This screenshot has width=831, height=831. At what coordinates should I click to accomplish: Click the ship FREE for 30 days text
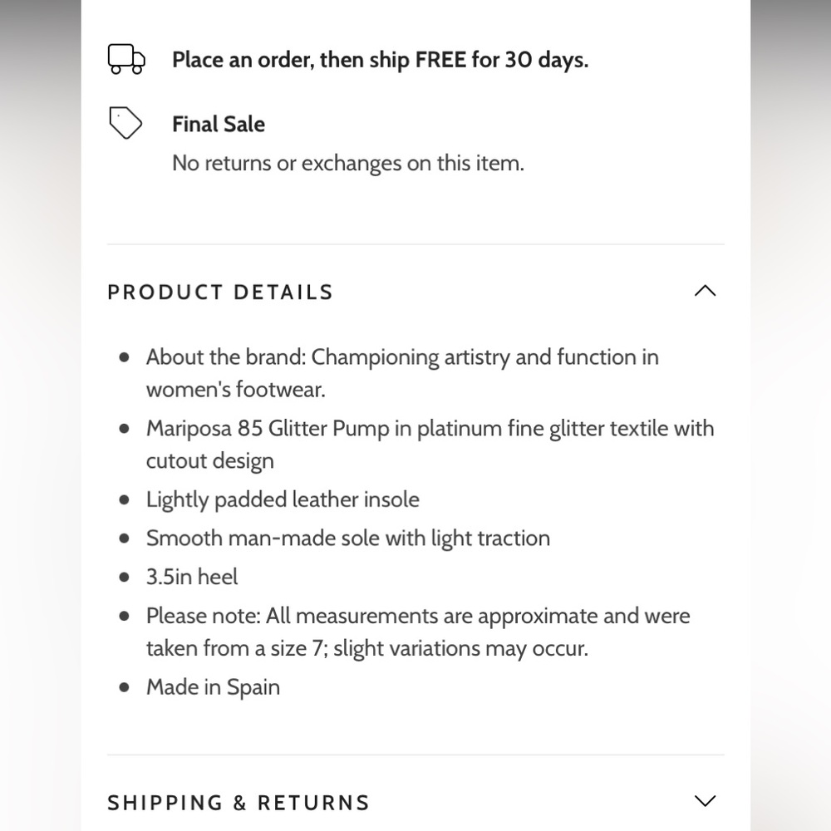coord(380,60)
